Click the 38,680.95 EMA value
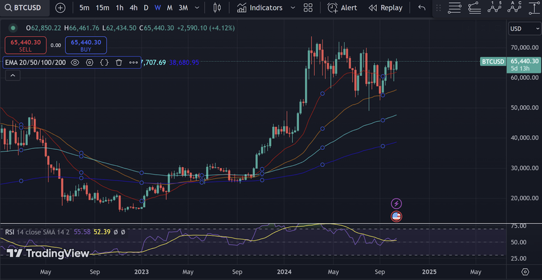Screen dimensions: 542x280 (184, 63)
